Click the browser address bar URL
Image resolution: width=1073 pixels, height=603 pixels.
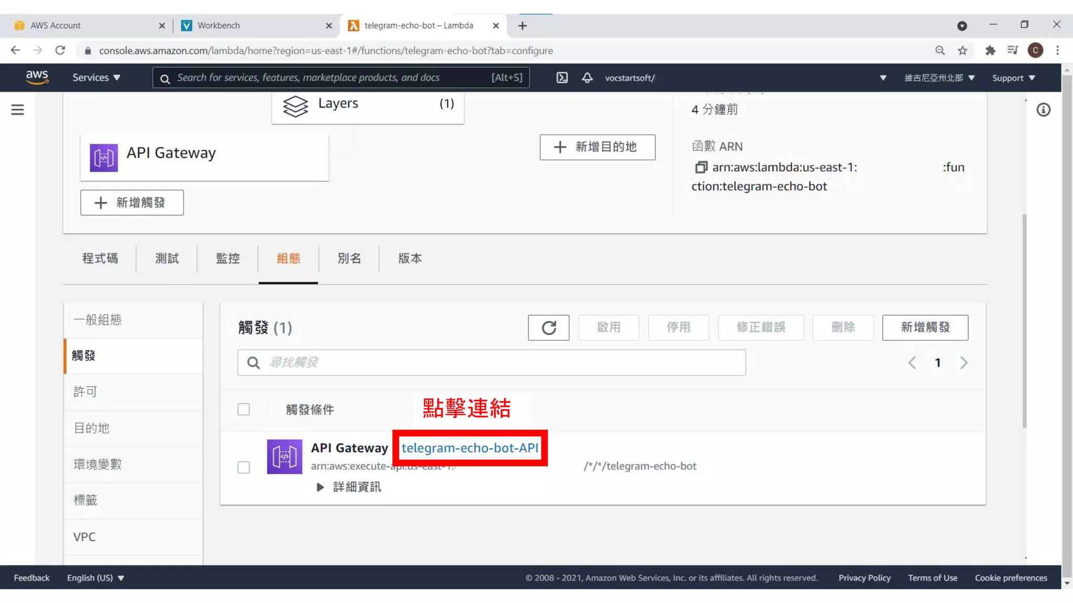[x=326, y=50]
